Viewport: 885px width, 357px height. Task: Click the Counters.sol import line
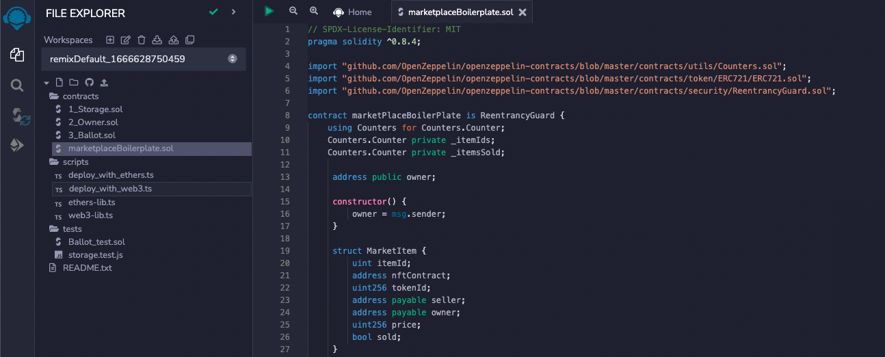coord(548,66)
